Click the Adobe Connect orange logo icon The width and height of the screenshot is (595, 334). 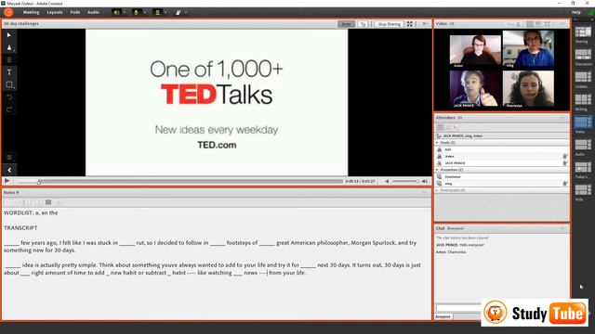[x=8, y=12]
